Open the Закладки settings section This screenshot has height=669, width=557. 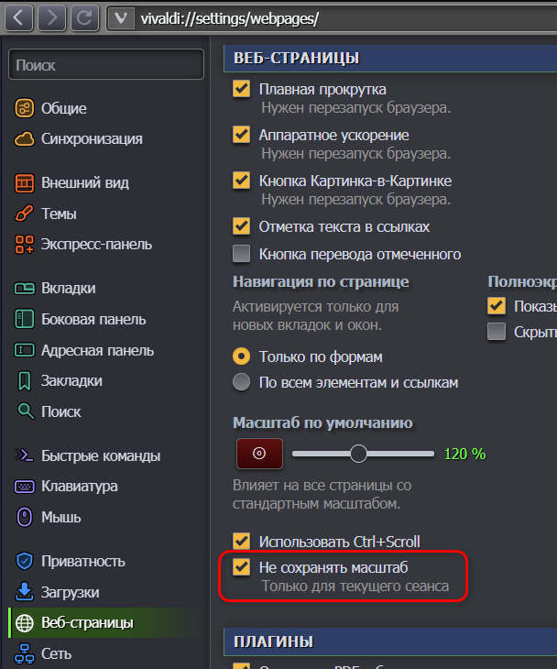[x=71, y=381]
